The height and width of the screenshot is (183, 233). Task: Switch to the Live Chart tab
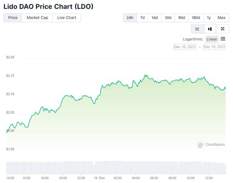67,18
